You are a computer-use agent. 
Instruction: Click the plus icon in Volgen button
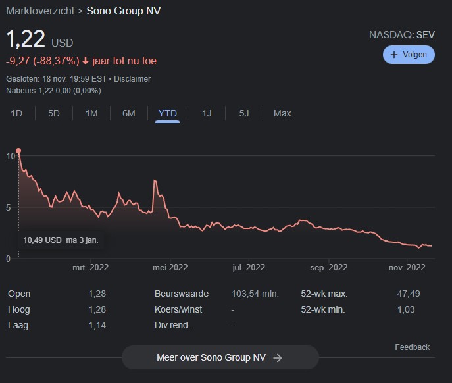click(x=393, y=55)
